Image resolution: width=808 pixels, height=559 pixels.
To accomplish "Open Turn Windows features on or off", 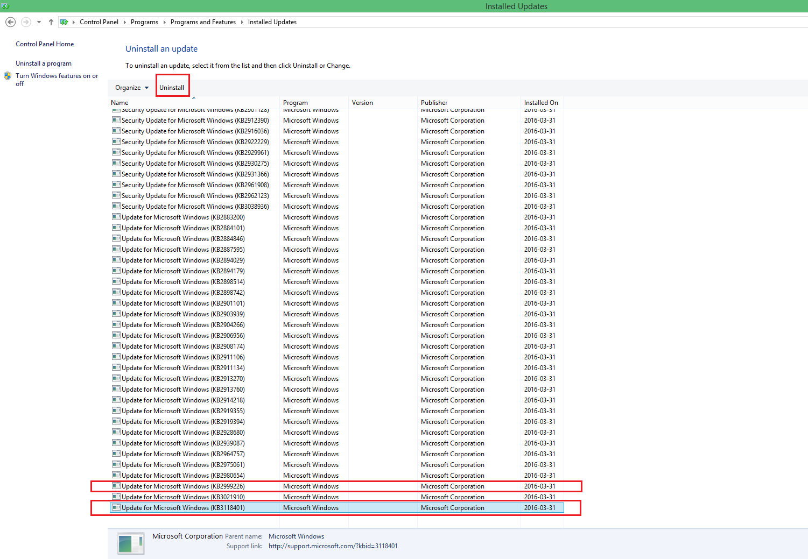I will click(57, 80).
